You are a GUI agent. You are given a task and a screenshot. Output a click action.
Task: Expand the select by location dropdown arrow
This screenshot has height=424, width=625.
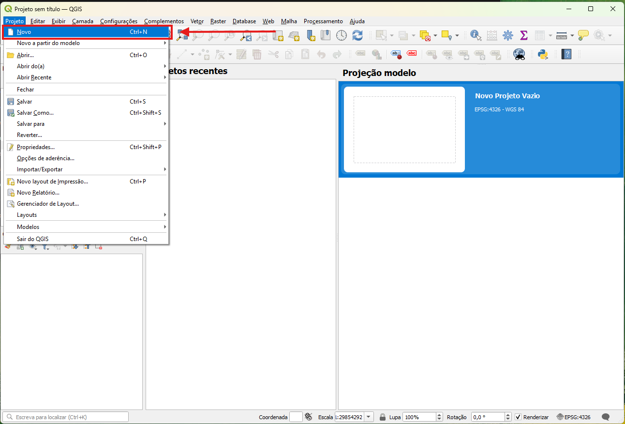[x=457, y=35]
